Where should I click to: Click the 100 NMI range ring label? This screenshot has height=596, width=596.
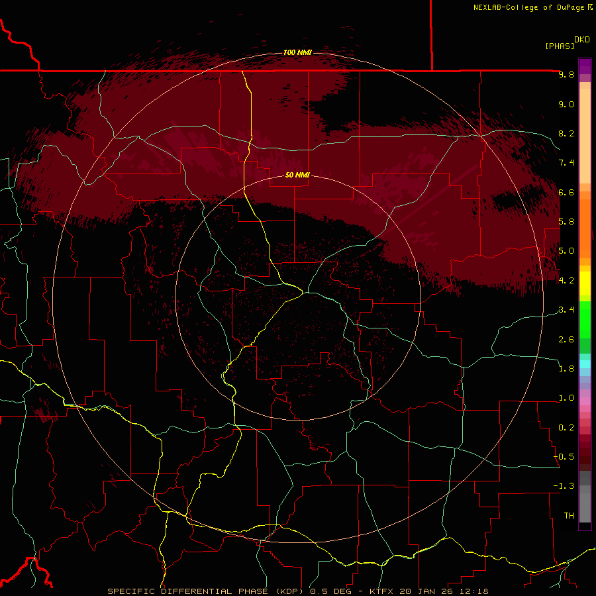point(297,52)
